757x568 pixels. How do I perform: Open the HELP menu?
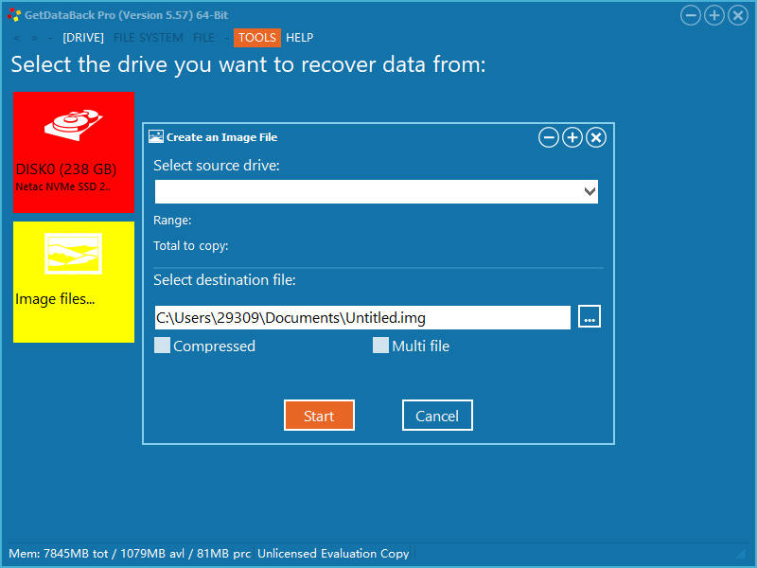click(x=300, y=38)
